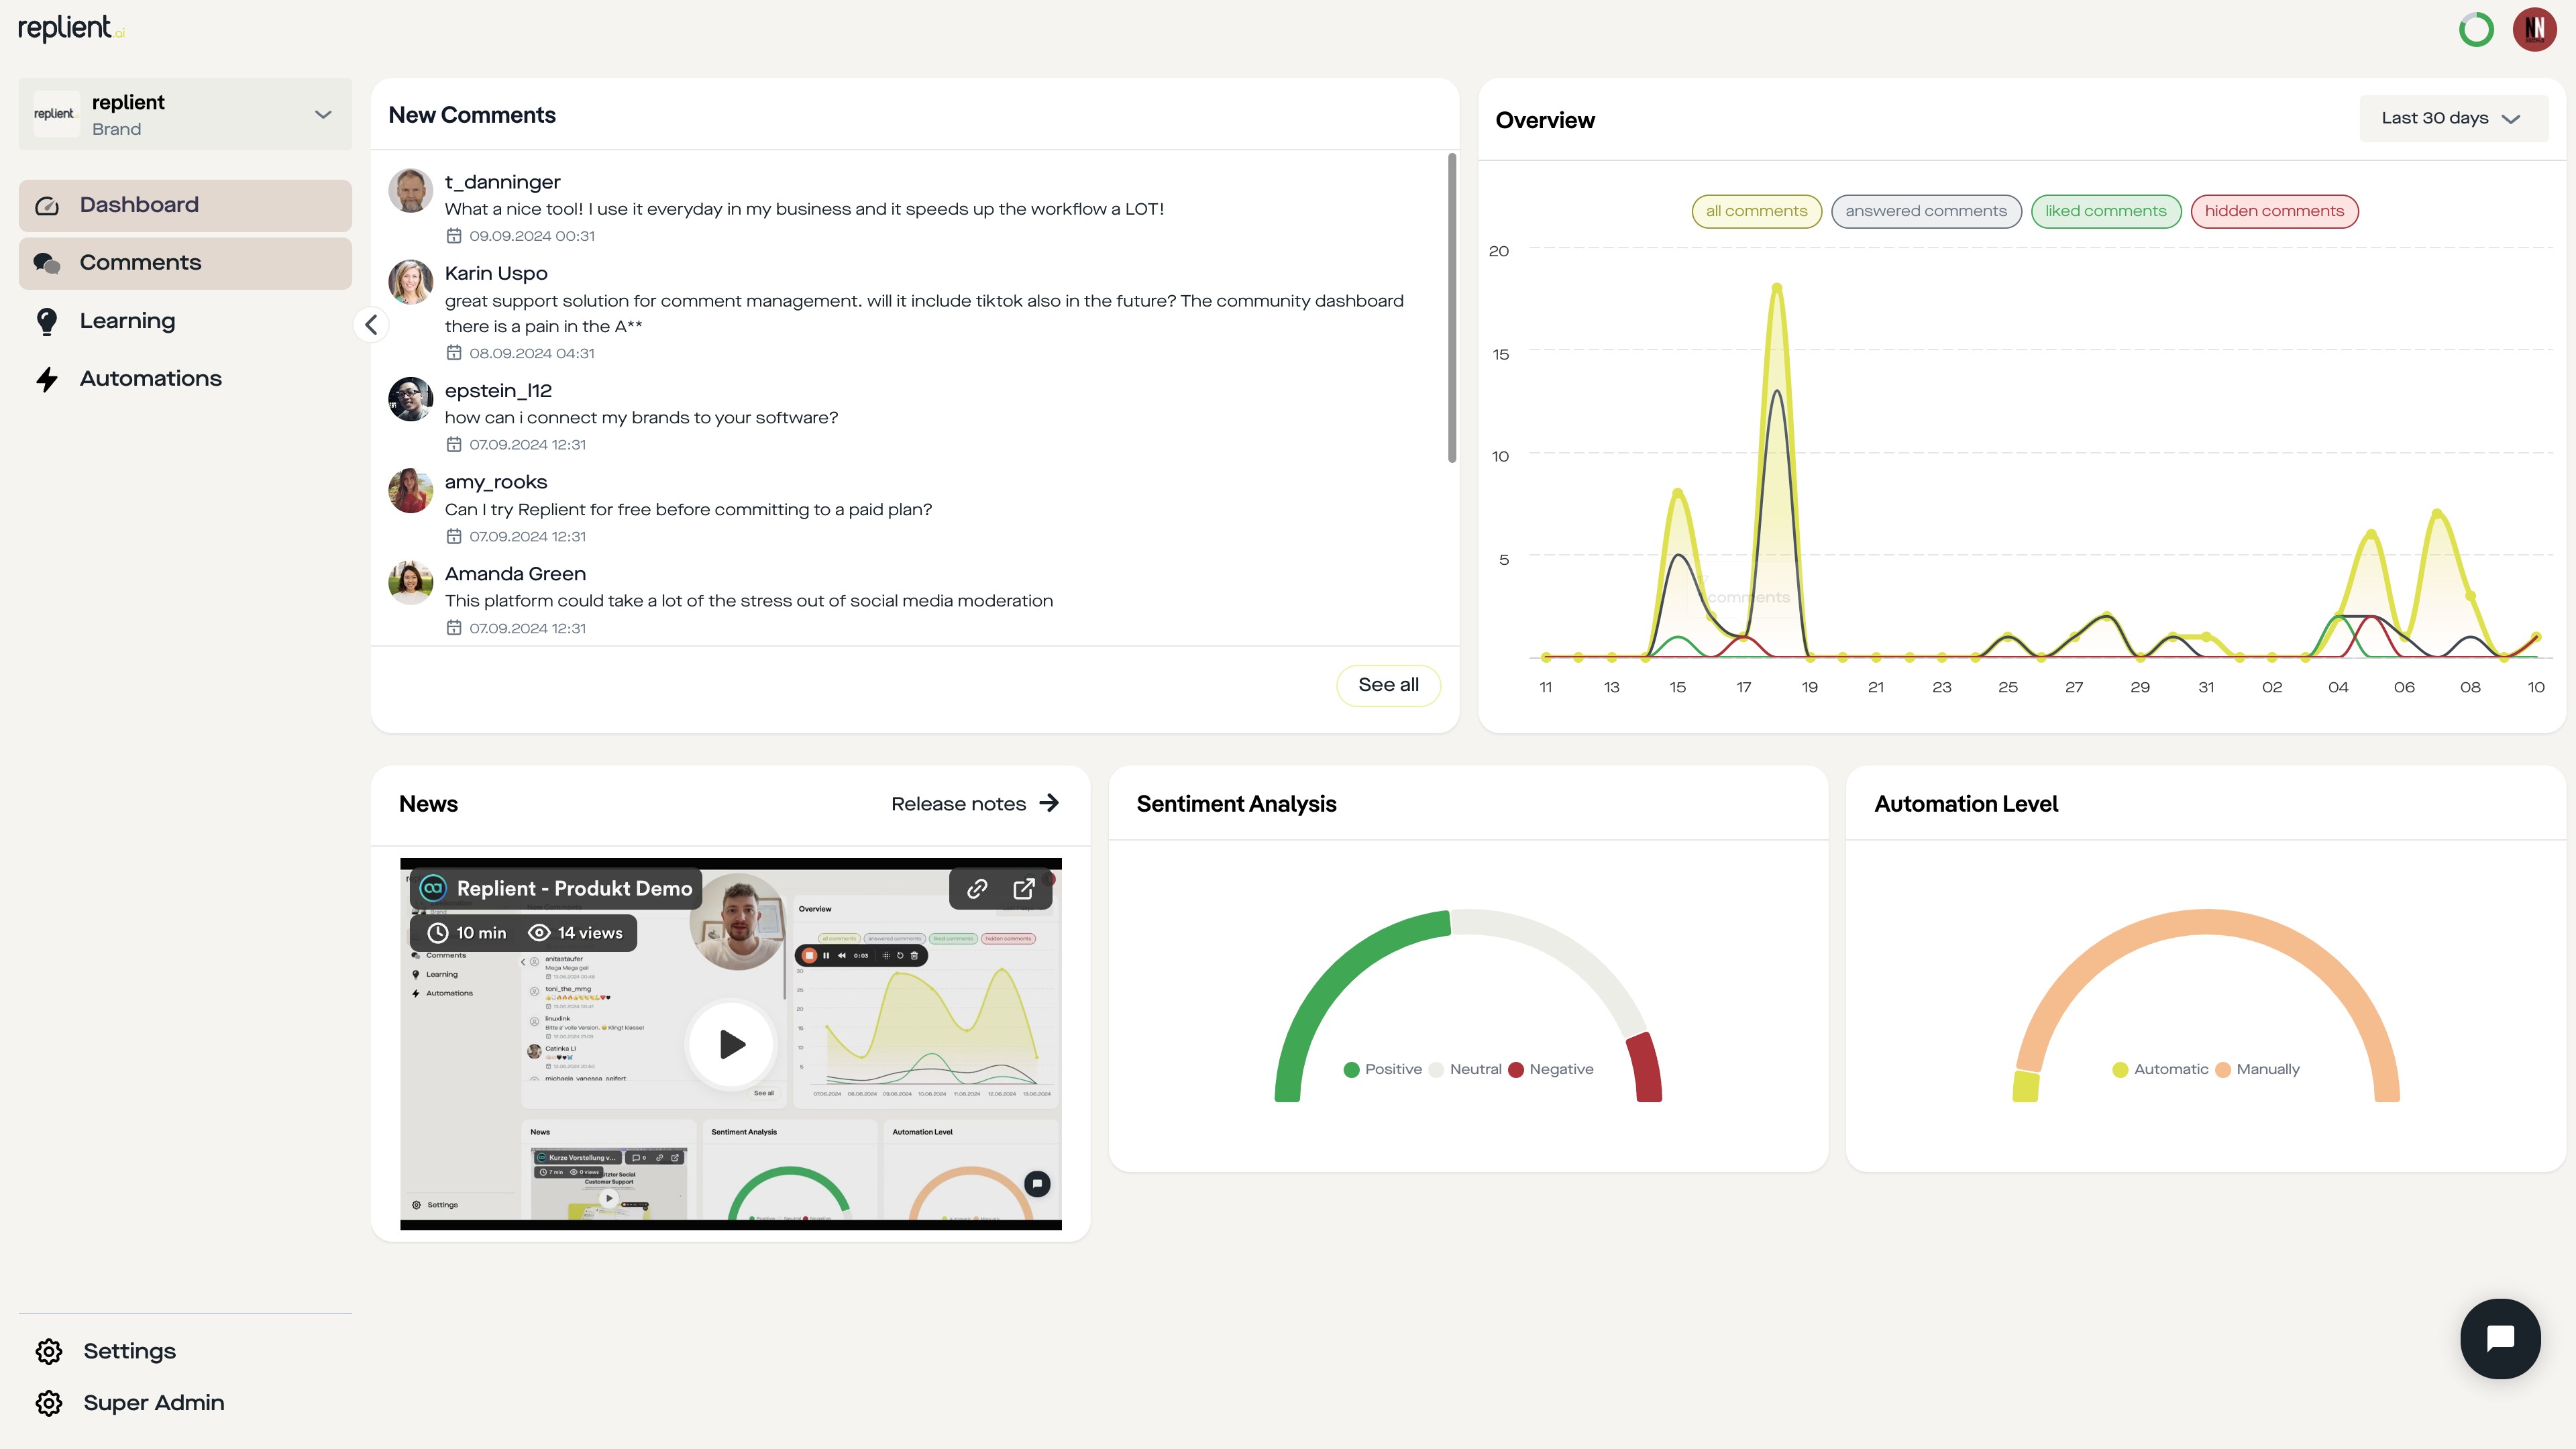Open video in new window icon
Screen dimensions: 2576x1449
[1024, 888]
